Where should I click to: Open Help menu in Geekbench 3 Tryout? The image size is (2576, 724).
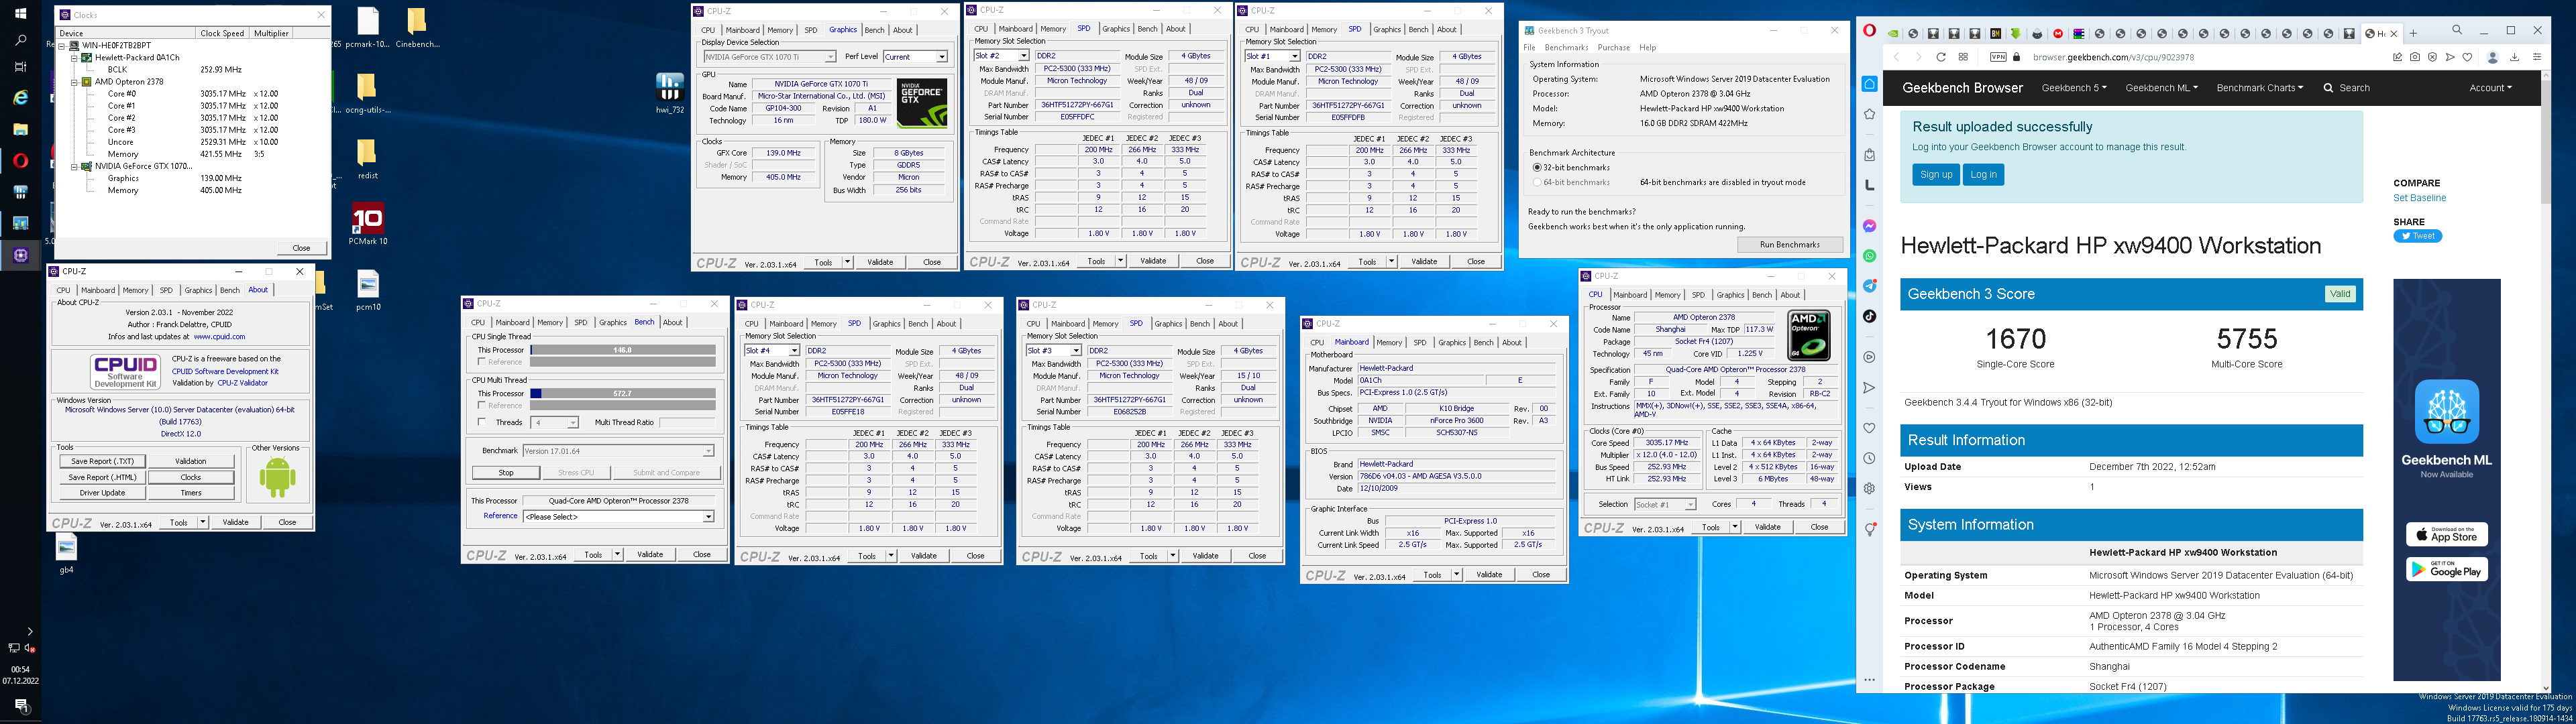click(1647, 47)
